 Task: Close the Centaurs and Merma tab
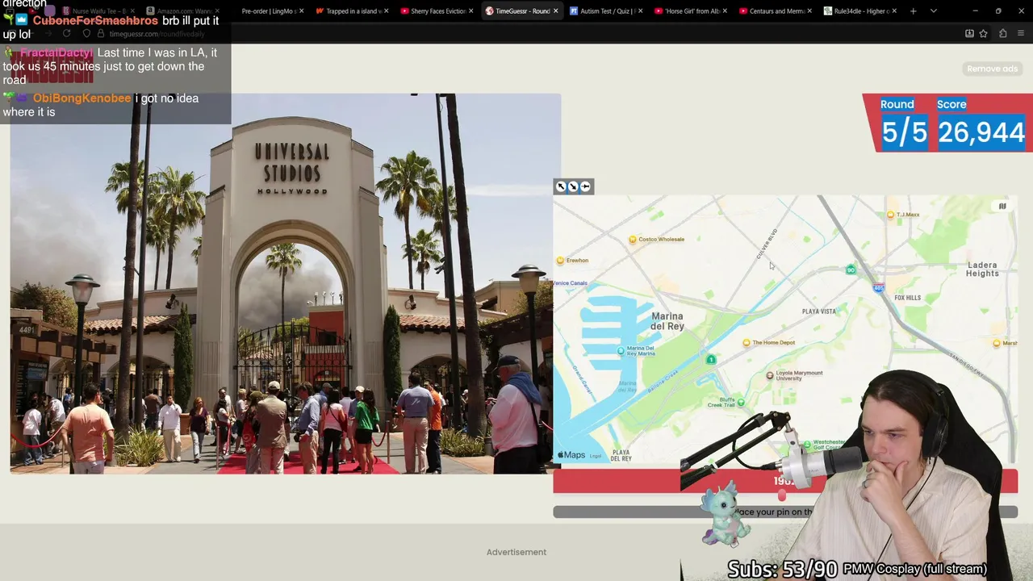(809, 11)
